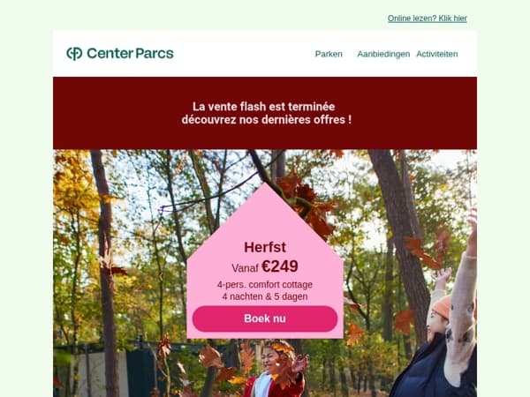Image resolution: width=530 pixels, height=397 pixels.
Task: Open the Aanbiedingen menu item
Action: tap(383, 54)
